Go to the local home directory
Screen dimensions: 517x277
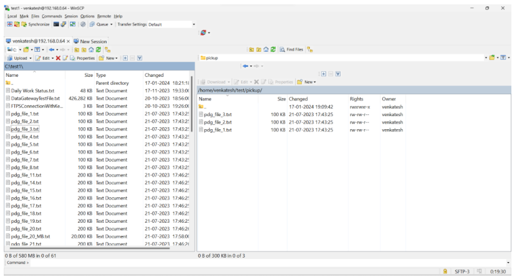pyautogui.click(x=91, y=49)
